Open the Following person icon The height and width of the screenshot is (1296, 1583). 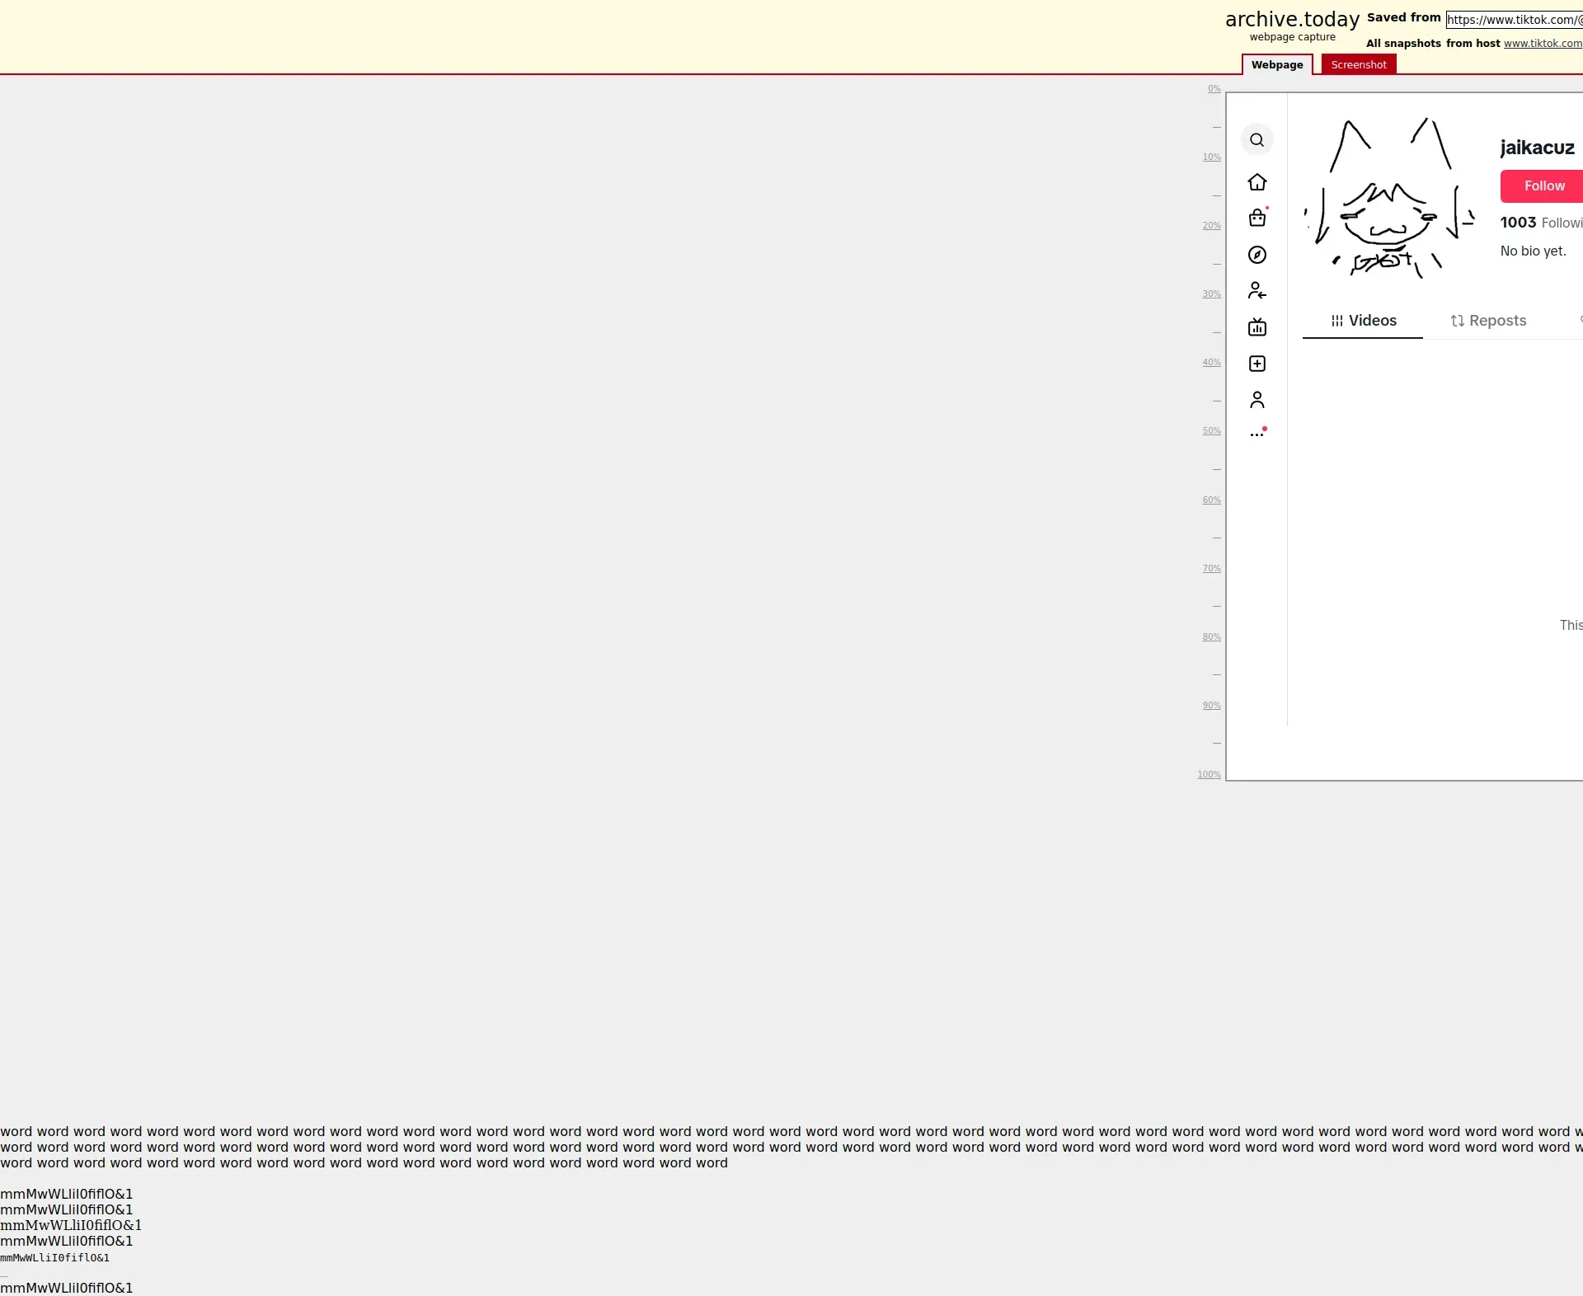pyautogui.click(x=1257, y=291)
